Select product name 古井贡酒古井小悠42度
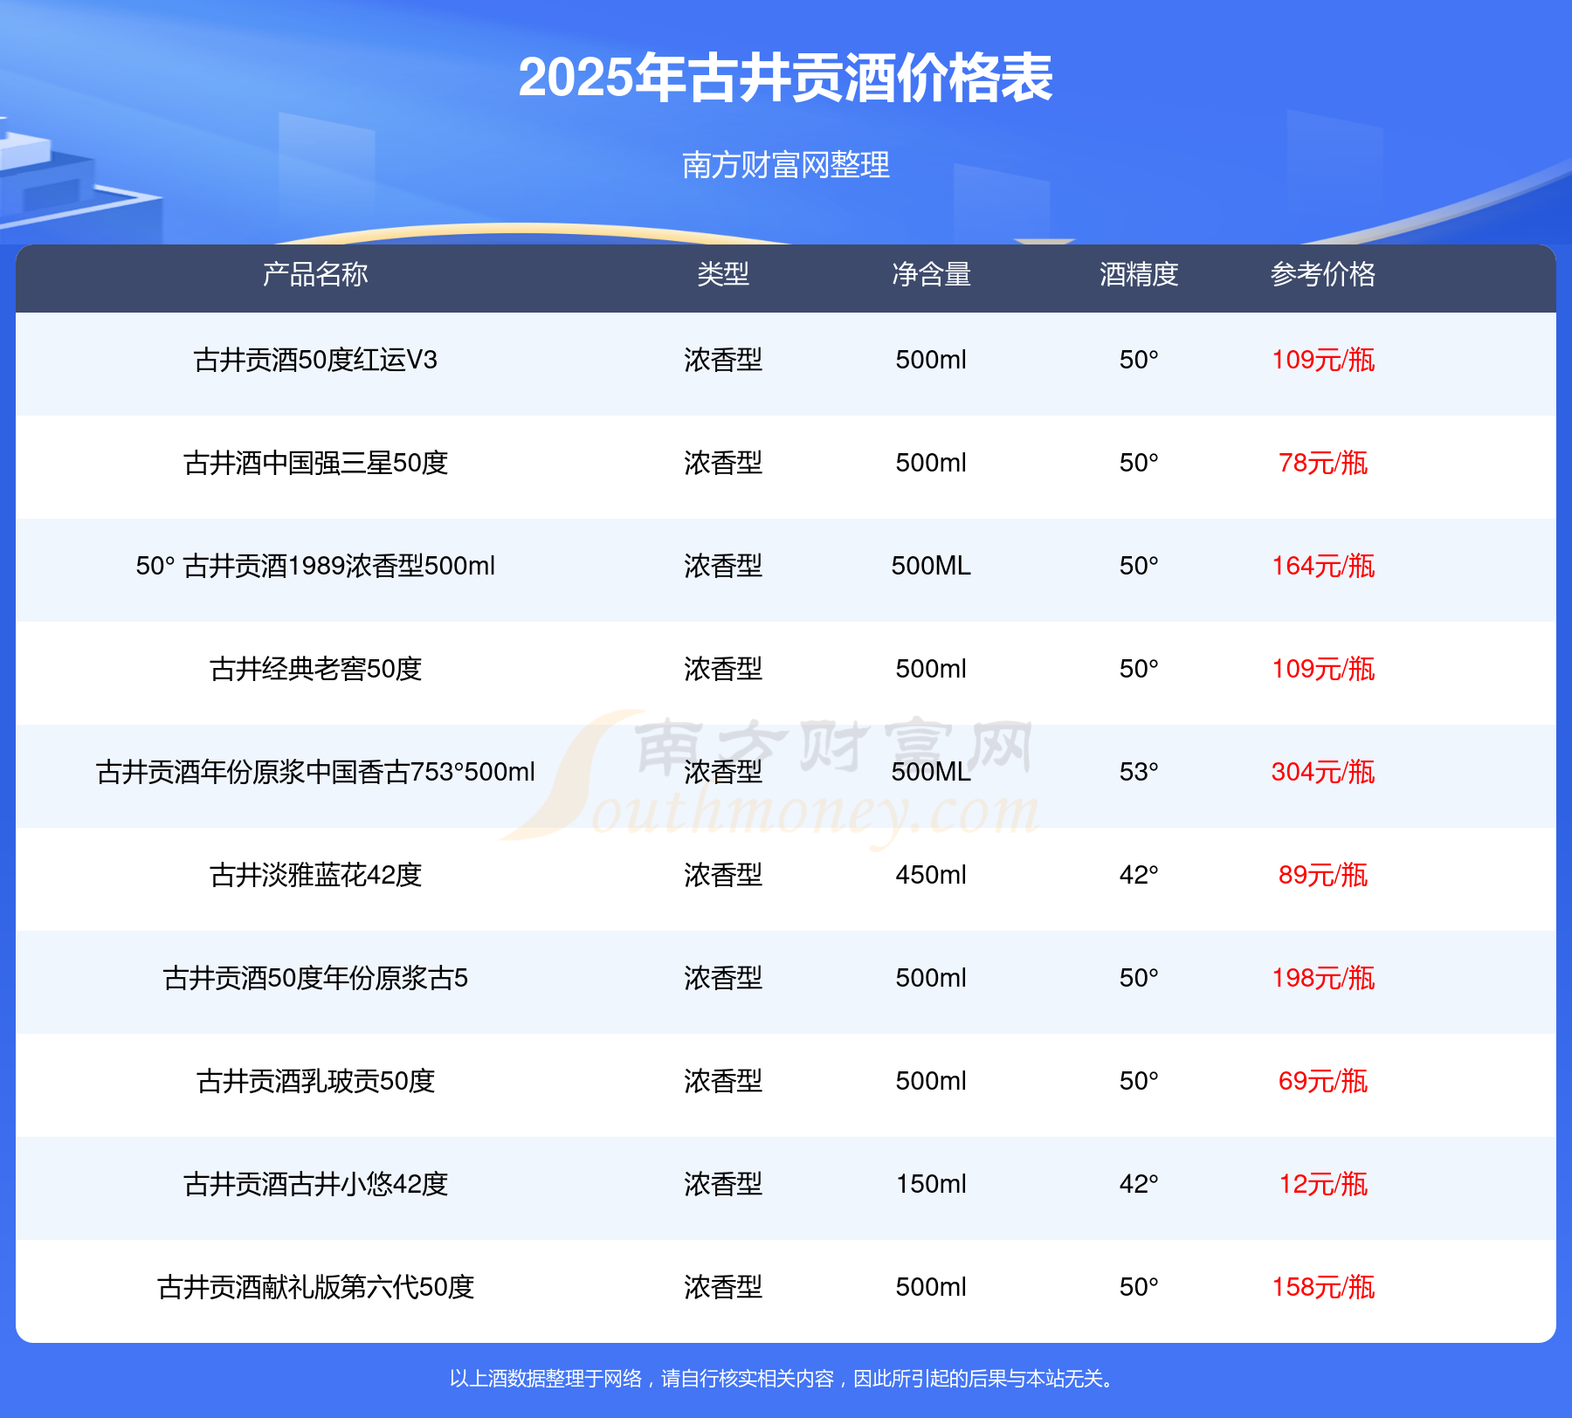The width and height of the screenshot is (1572, 1418). point(315,1184)
